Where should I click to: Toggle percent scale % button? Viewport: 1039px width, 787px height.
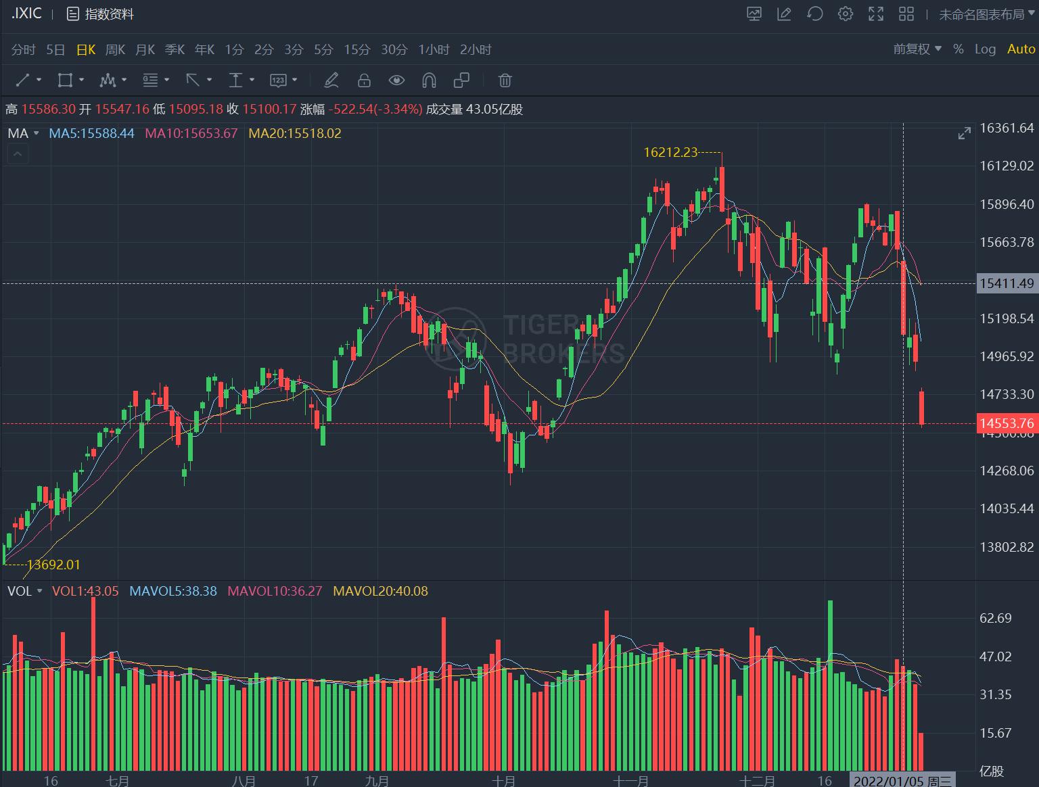(x=958, y=49)
